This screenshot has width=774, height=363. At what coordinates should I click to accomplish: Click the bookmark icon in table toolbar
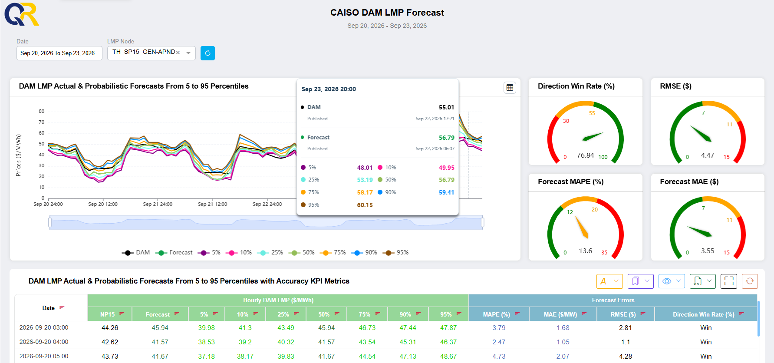[x=636, y=281]
